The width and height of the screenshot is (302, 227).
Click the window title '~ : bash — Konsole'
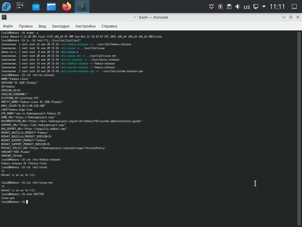tap(151, 17)
